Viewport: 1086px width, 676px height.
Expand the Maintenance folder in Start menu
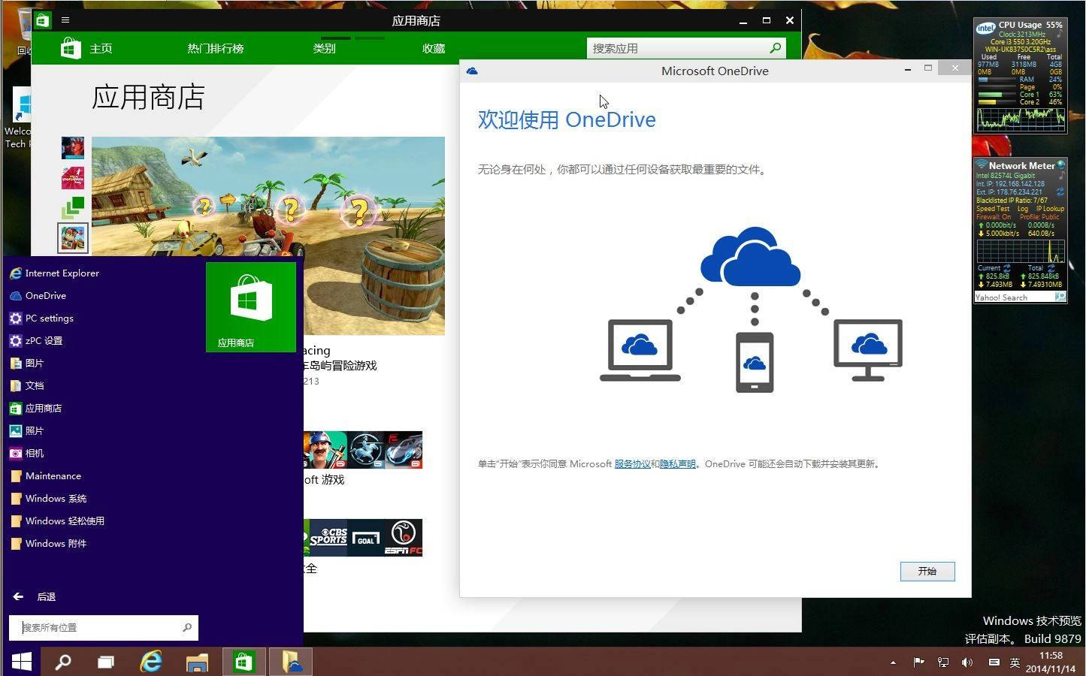pos(53,475)
